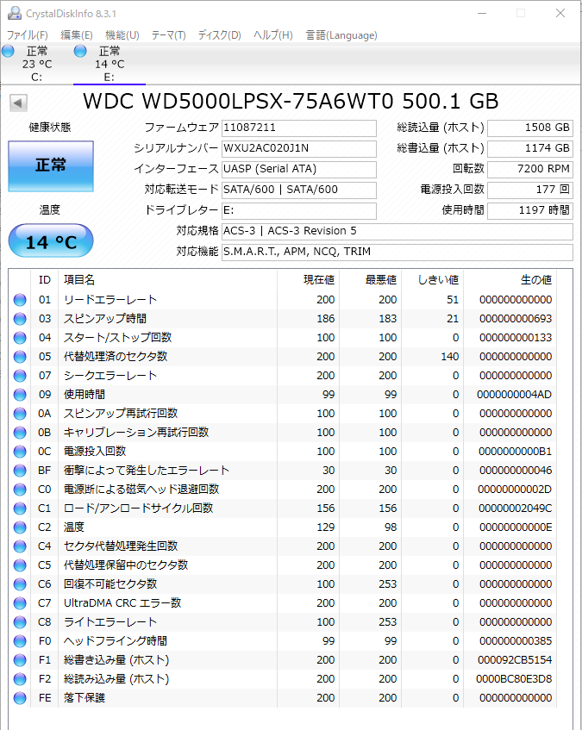The width and height of the screenshot is (582, 730).
Task: Select the E: drive status circle
Action: coord(80,51)
